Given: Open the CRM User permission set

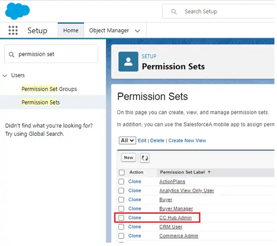Looking at the screenshot, I should (x=170, y=227).
